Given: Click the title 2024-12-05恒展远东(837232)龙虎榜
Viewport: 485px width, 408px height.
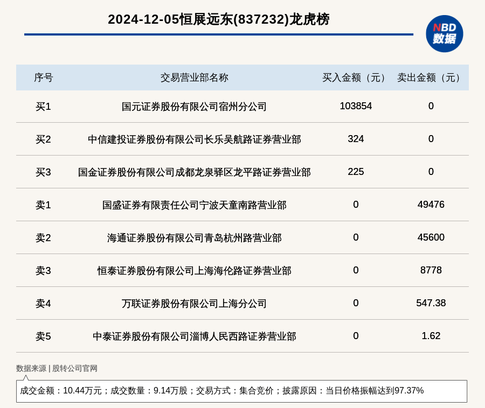Looking at the screenshot, I should tap(219, 19).
